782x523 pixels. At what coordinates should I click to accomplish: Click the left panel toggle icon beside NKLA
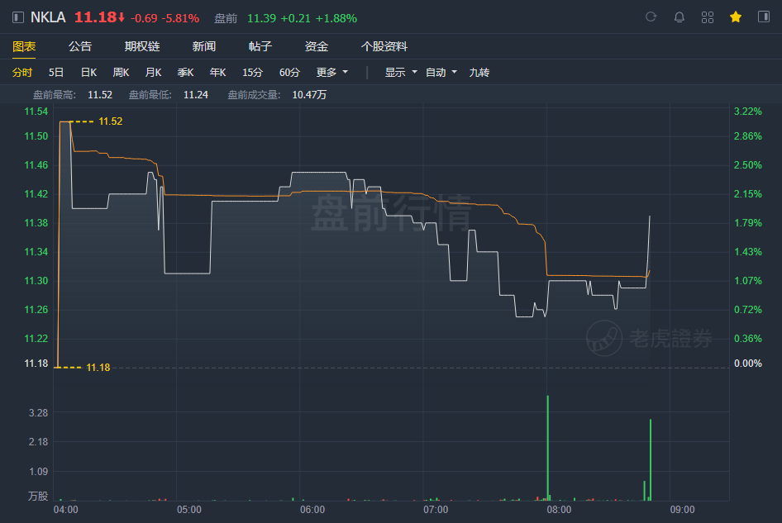18,17
